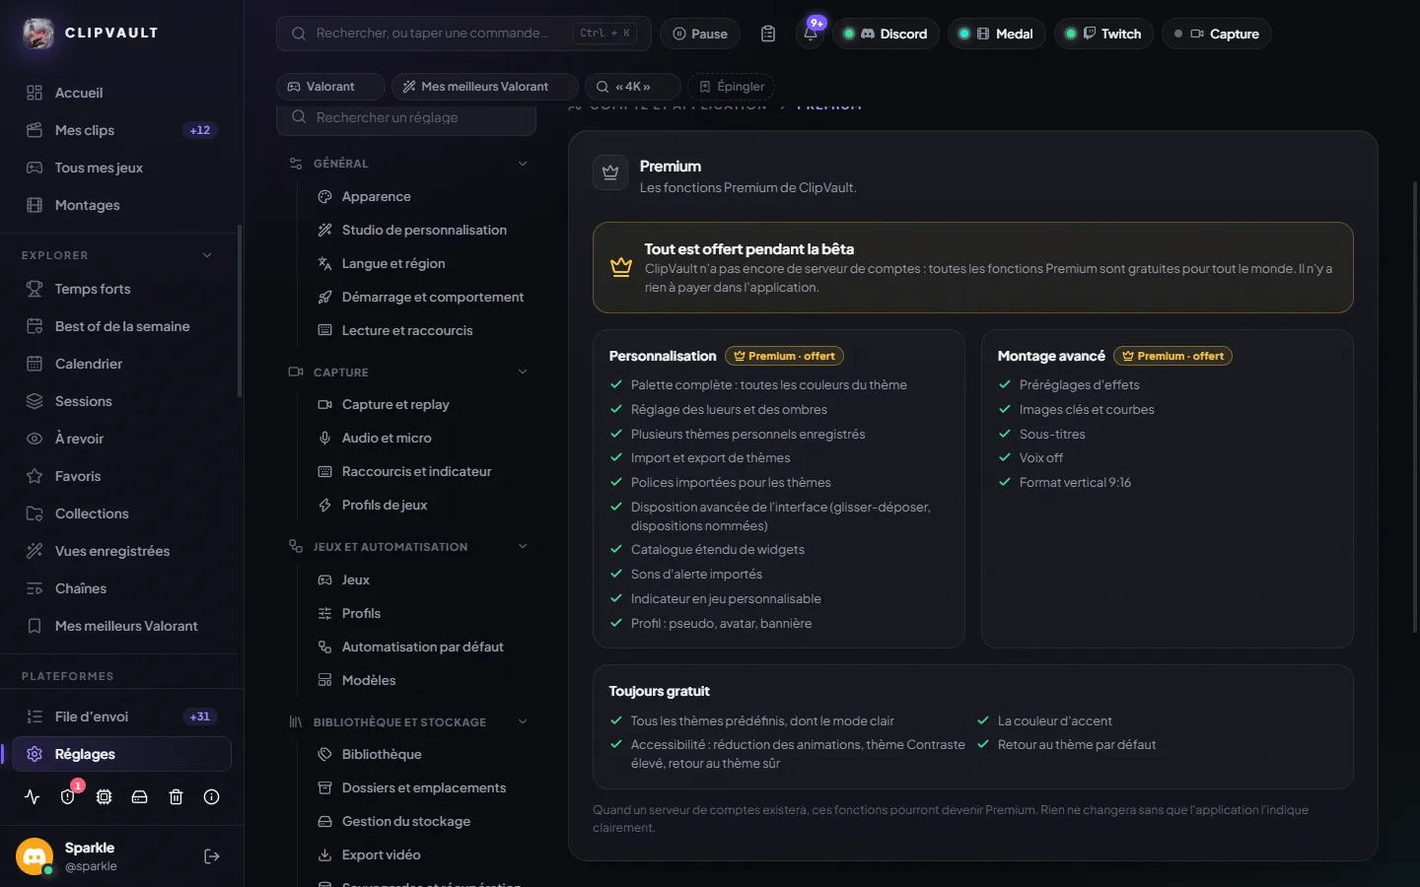
Task: Open the Apparence settings page
Action: coord(420,197)
